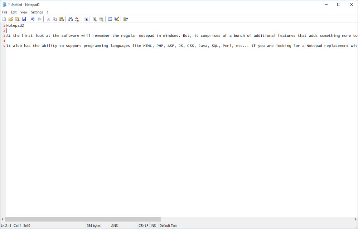Click the 'INS' insert mode status entry
Viewport: 358px width, 229px height.
153,225
